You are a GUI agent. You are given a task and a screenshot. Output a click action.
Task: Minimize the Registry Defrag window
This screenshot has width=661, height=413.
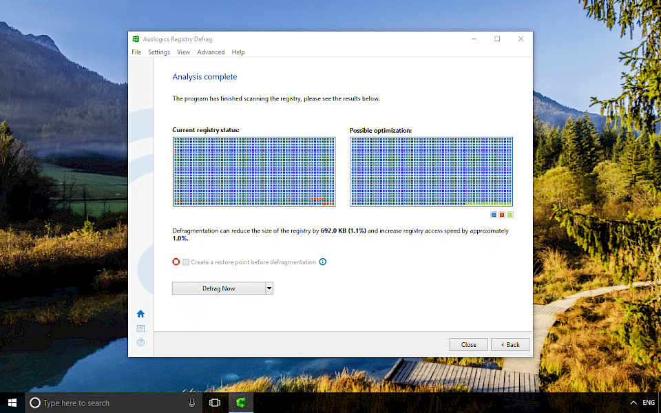pyautogui.click(x=474, y=39)
